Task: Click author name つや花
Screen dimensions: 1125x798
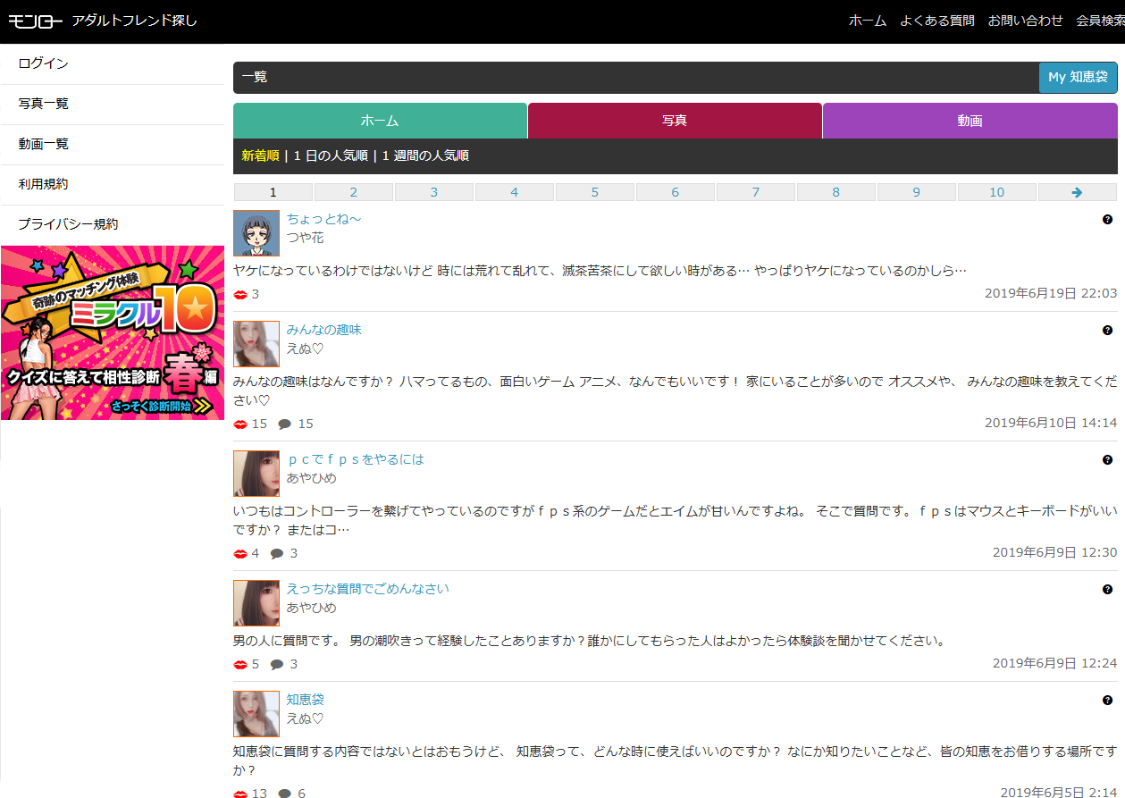Action: (x=306, y=238)
